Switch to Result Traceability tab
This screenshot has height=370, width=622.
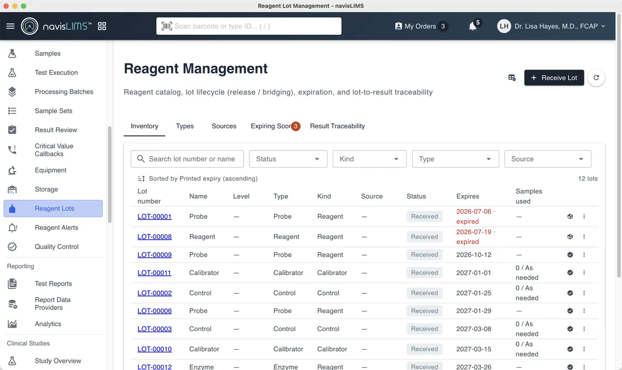[x=337, y=126]
